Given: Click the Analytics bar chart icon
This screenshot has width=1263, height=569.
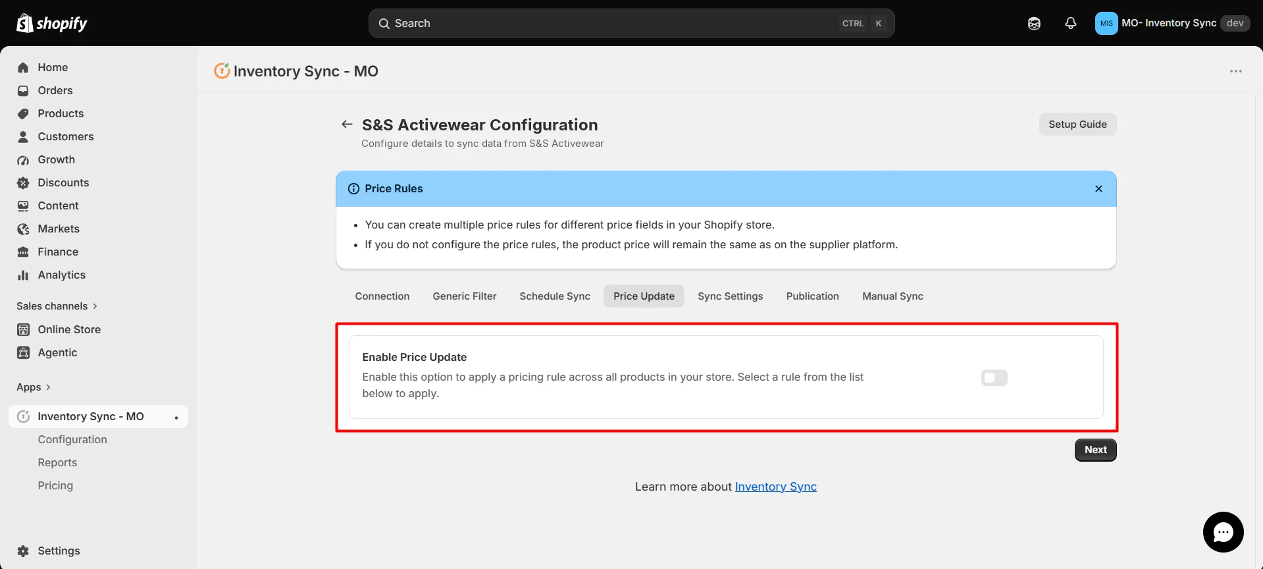Looking at the screenshot, I should tap(23, 275).
